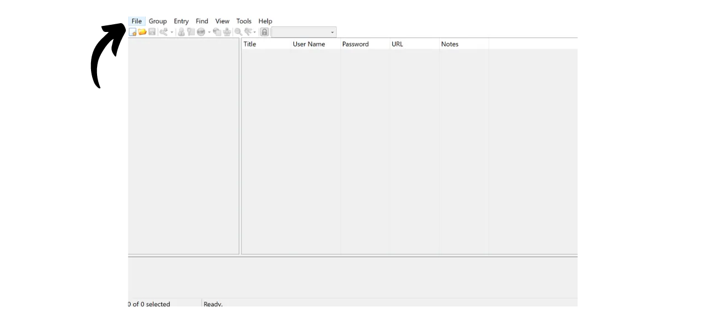Expand the dropdown next to the new entry icon
This screenshot has width=706, height=323.
click(x=172, y=32)
